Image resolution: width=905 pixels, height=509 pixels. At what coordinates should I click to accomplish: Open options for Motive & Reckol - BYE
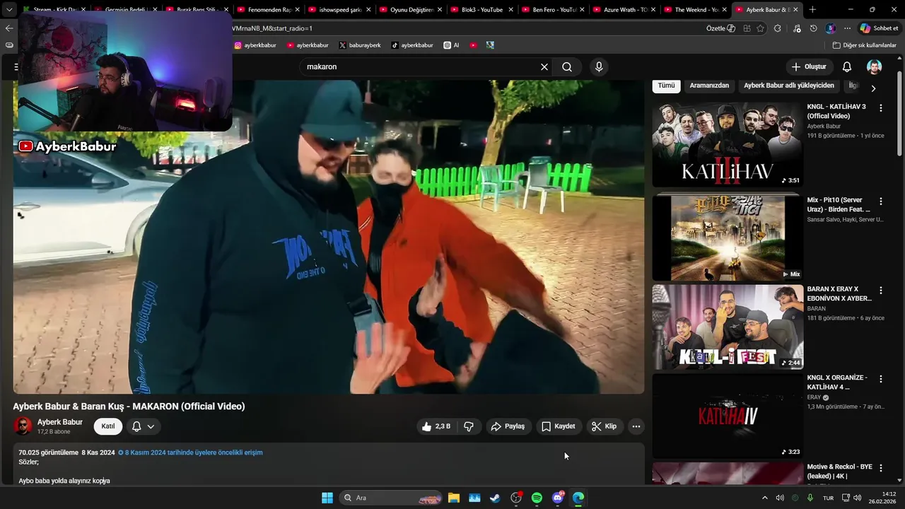(881, 468)
